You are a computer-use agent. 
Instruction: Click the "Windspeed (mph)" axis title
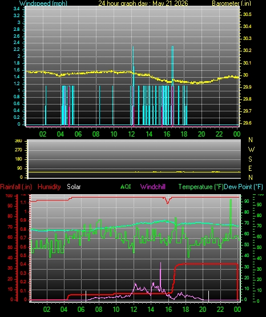click(43, 3)
